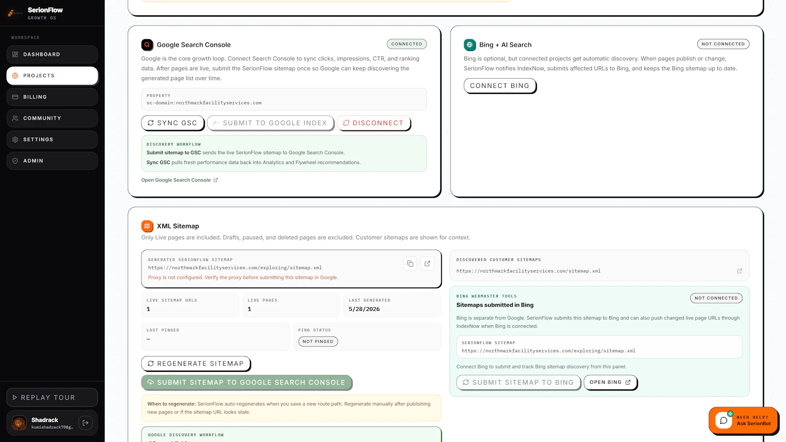786x442 pixels.
Task: Click the GSC property field value
Action: [204, 103]
